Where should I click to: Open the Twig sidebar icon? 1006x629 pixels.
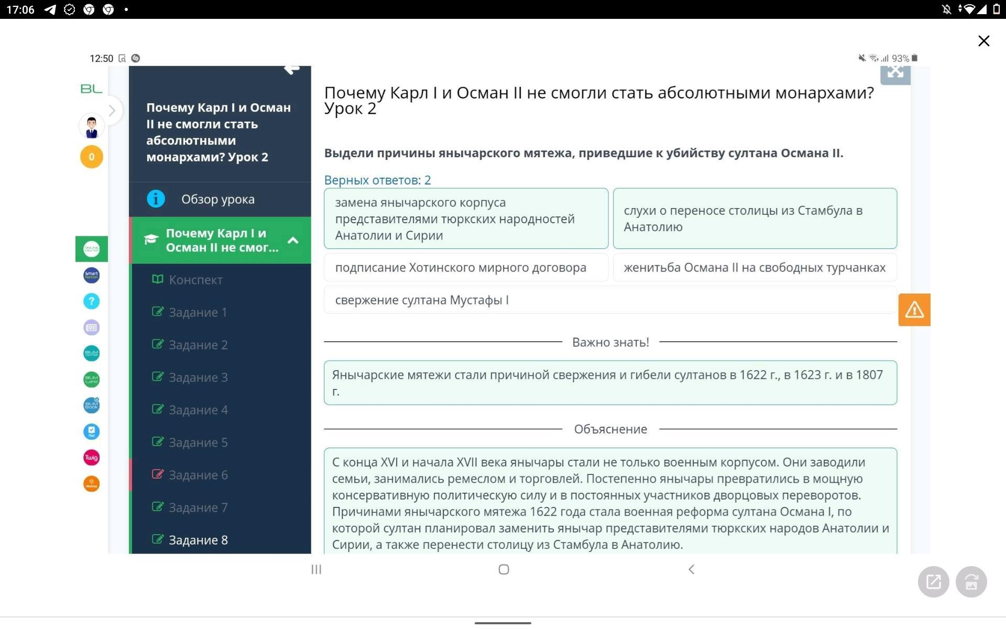(x=91, y=458)
